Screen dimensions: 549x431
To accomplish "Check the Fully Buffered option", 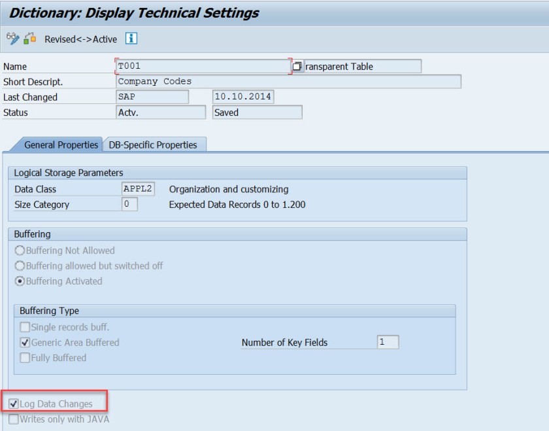I will (x=25, y=358).
